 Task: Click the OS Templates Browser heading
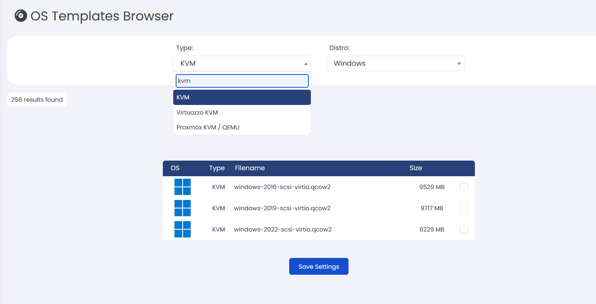[102, 16]
